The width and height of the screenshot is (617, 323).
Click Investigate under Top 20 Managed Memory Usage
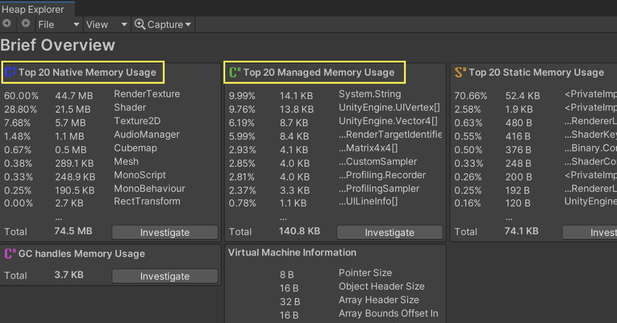[x=389, y=232]
